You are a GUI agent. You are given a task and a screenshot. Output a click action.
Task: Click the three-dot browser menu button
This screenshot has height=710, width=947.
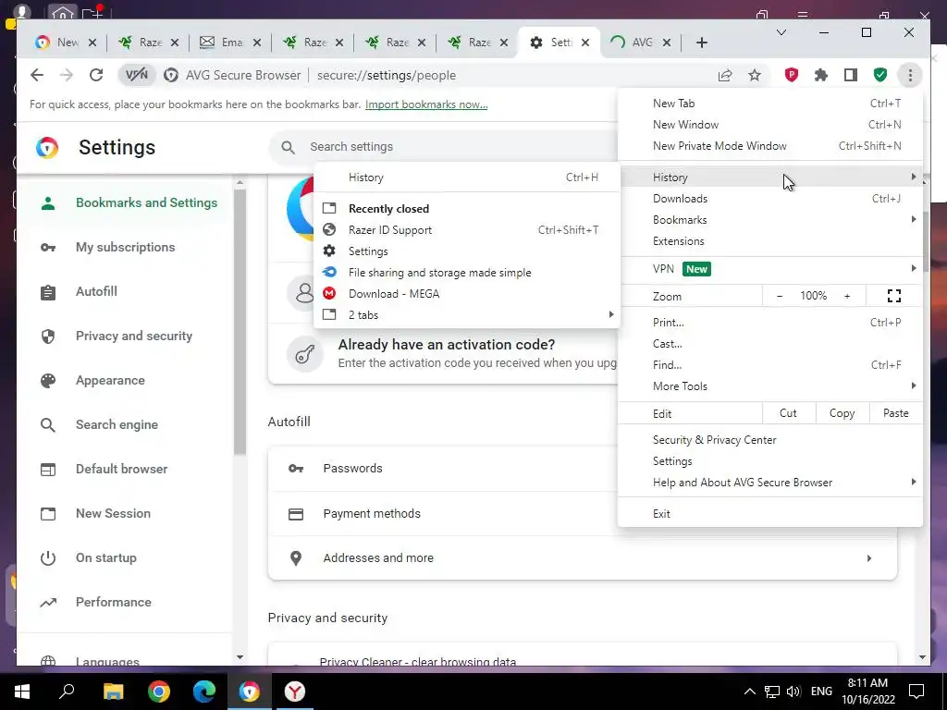coord(910,75)
